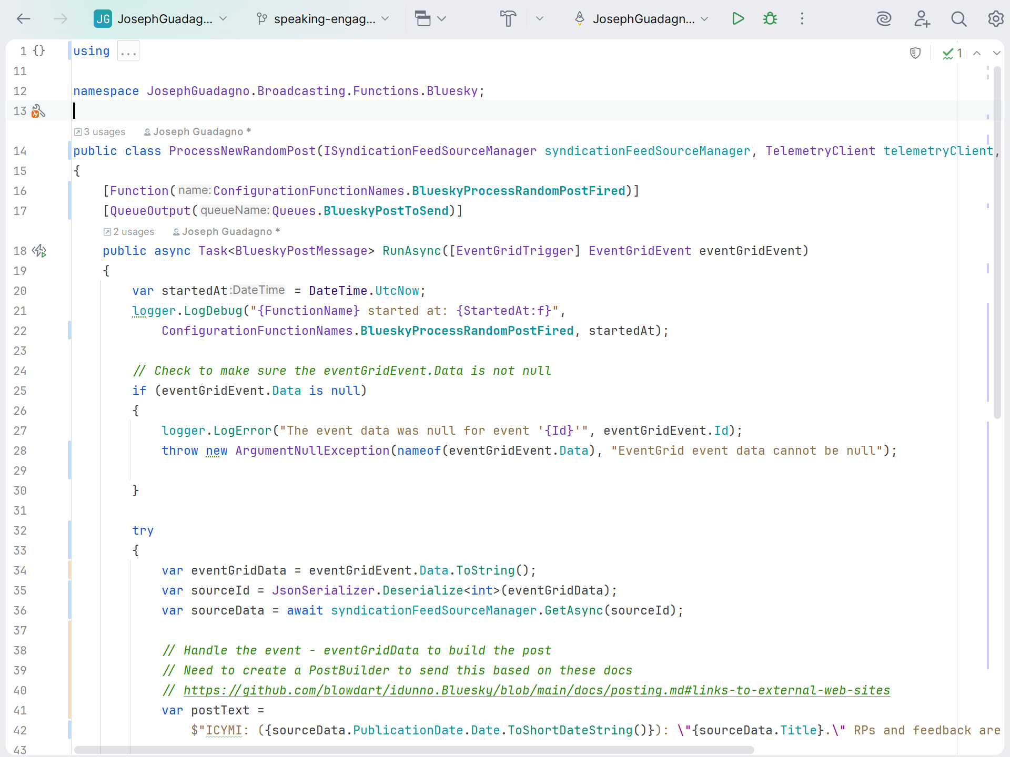Viewport: 1010px width, 757px height.
Task: Click the gutter Azure function run icon on line 18
Action: (39, 251)
